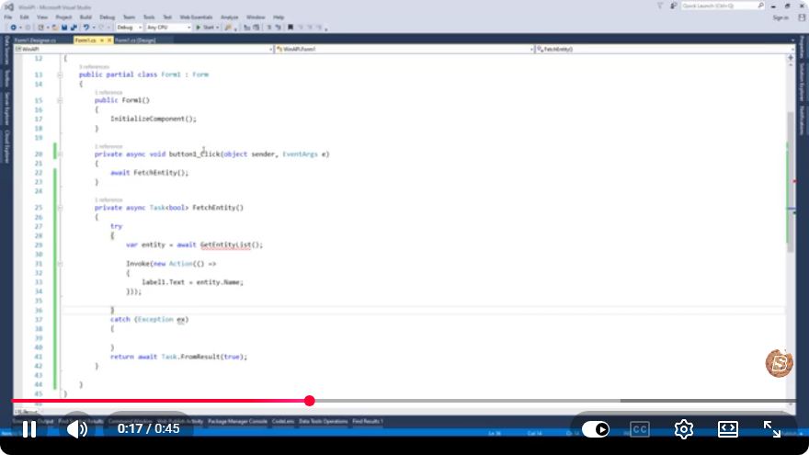Viewport: 809px width, 455px height.
Task: Collapse the Form1() constructor at line 15
Action: tap(60, 100)
